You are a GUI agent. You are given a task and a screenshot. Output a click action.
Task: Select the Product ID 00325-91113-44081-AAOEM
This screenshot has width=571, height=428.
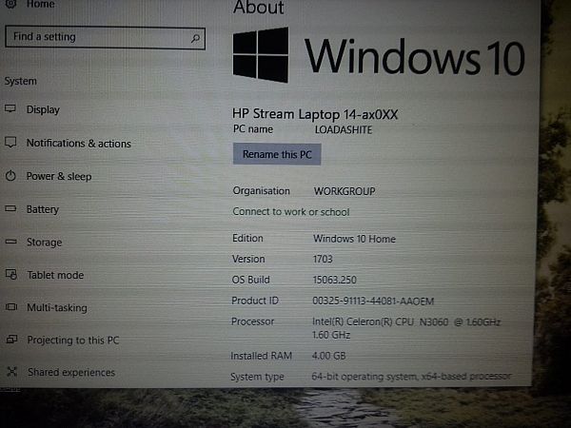click(373, 302)
